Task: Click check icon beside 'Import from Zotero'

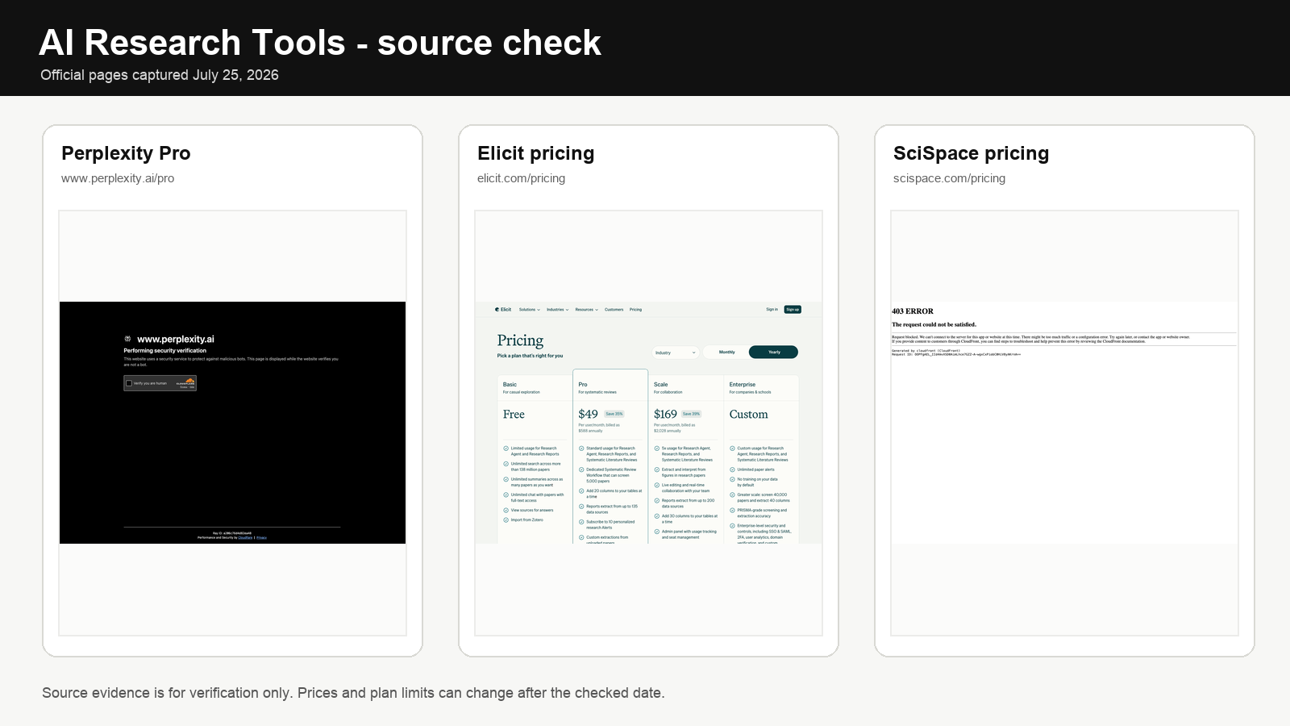Action: 506,520
